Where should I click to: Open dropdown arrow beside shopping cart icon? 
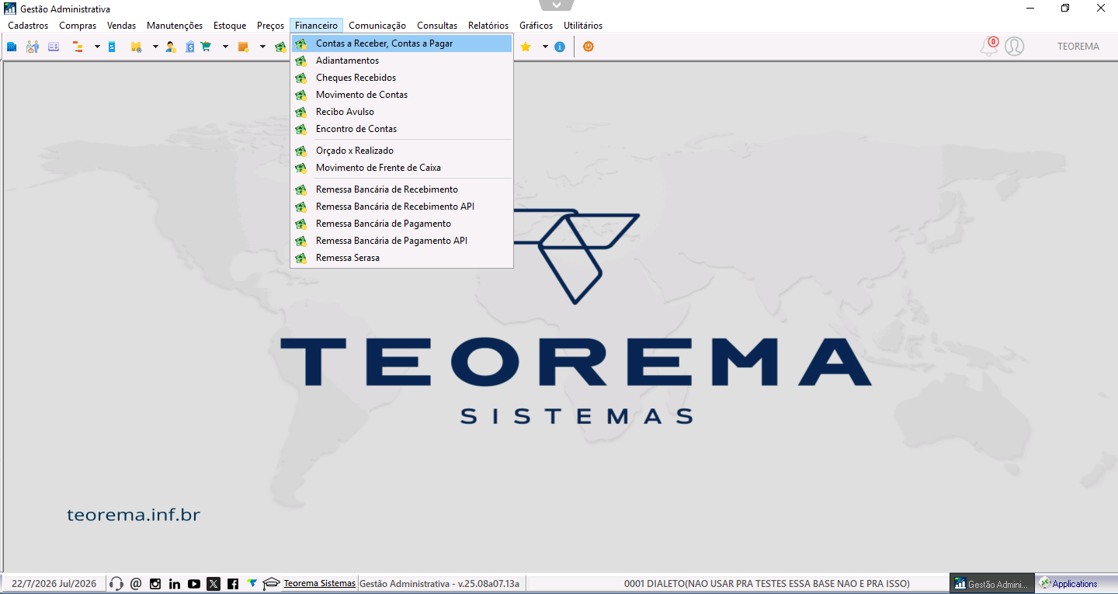click(225, 47)
